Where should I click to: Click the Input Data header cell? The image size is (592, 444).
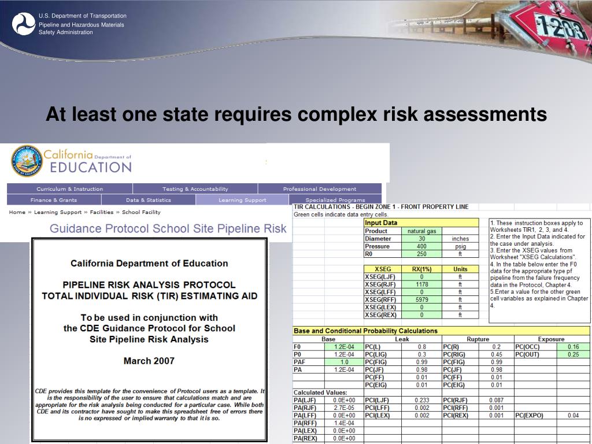tap(421, 223)
